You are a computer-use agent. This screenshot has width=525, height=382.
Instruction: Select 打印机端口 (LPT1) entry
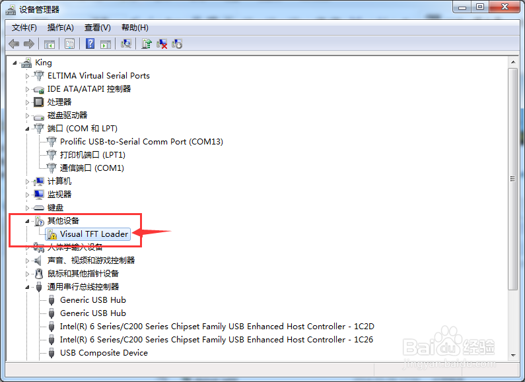(x=92, y=155)
